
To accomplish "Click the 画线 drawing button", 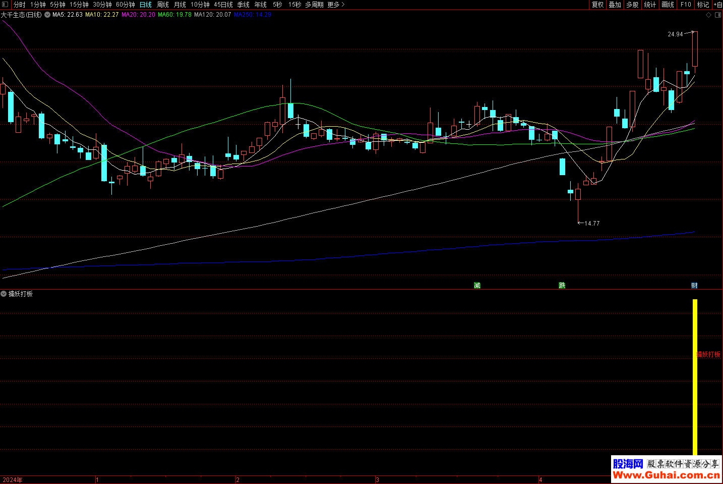I will tap(668, 5).
